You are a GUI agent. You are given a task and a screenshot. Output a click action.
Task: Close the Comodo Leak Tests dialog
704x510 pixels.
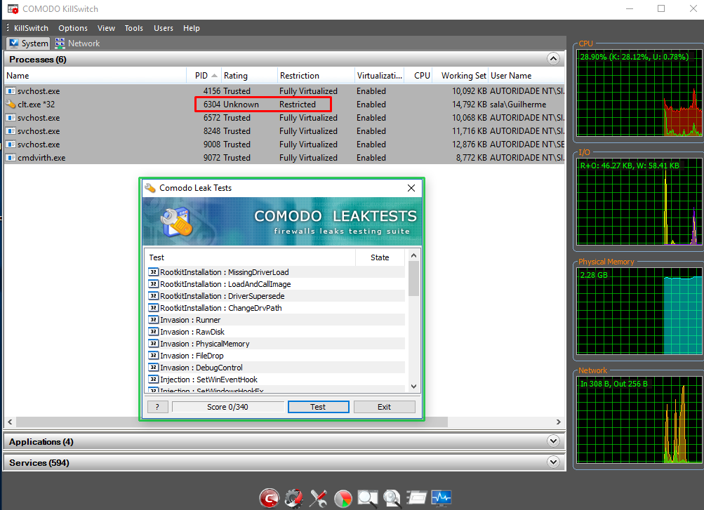click(x=411, y=188)
